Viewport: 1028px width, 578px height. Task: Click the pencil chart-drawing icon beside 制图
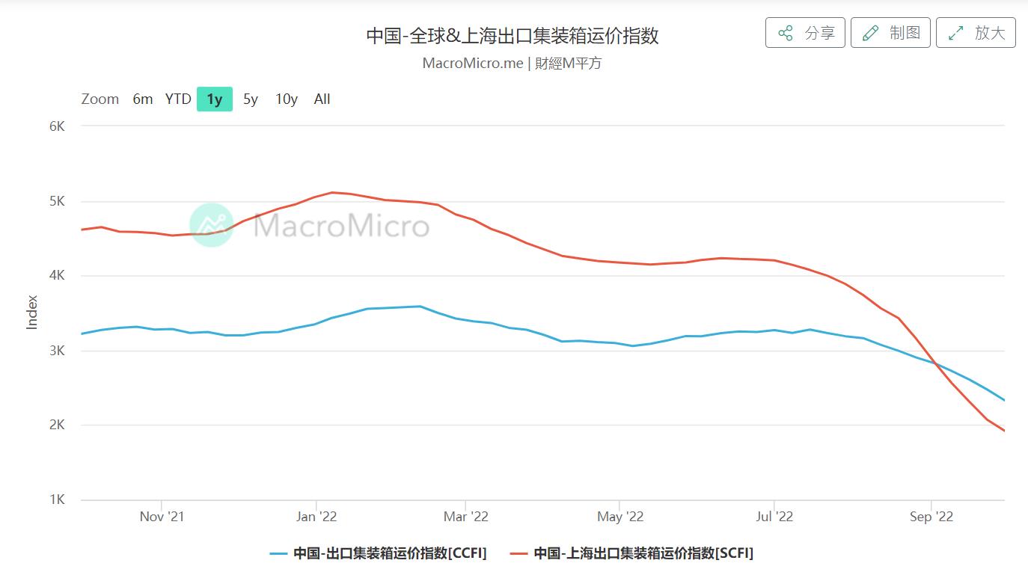(x=869, y=33)
